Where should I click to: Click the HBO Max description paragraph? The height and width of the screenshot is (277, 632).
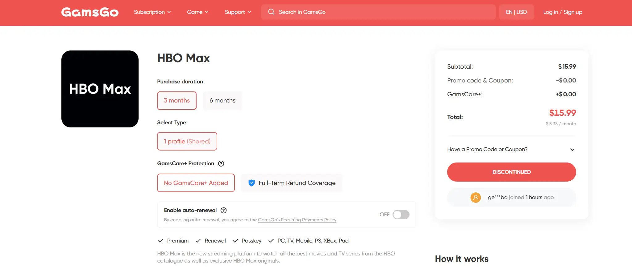[276, 257]
